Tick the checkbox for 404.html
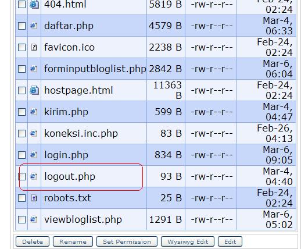The height and width of the screenshot is (249, 301). pyautogui.click(x=21, y=4)
